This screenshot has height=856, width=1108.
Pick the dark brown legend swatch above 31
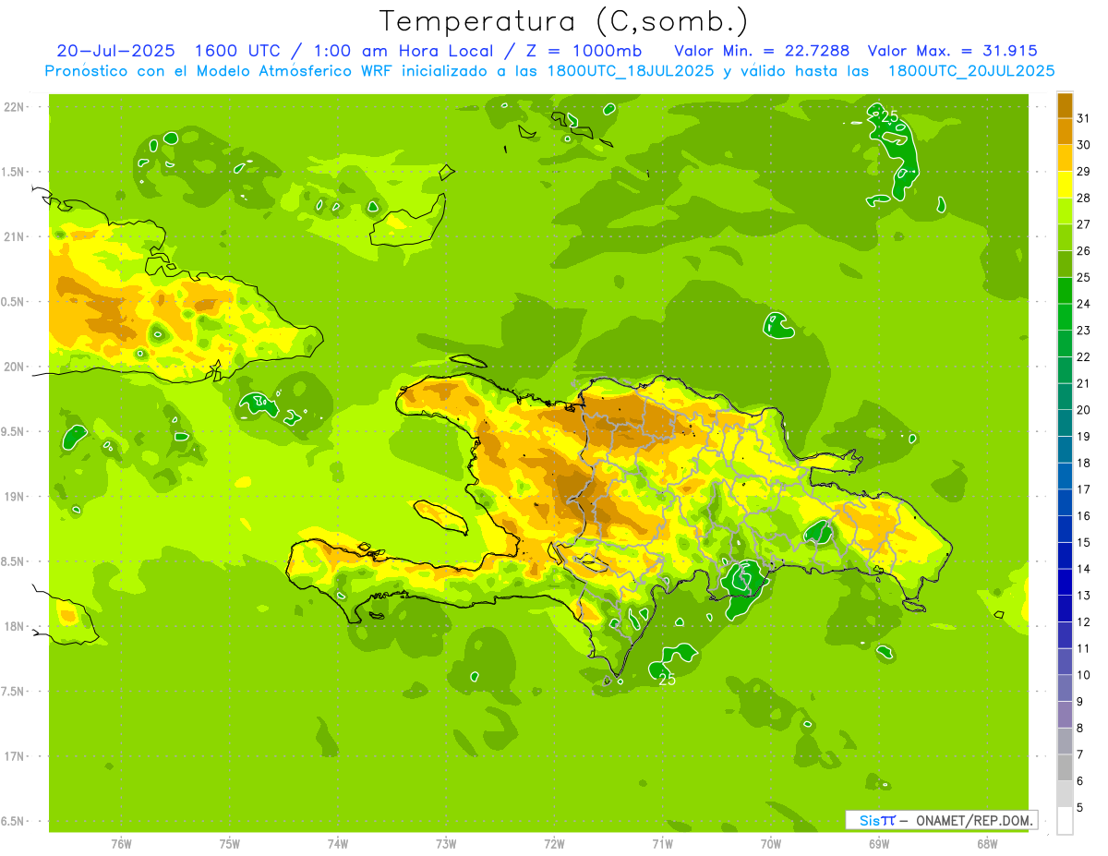pos(1065,105)
